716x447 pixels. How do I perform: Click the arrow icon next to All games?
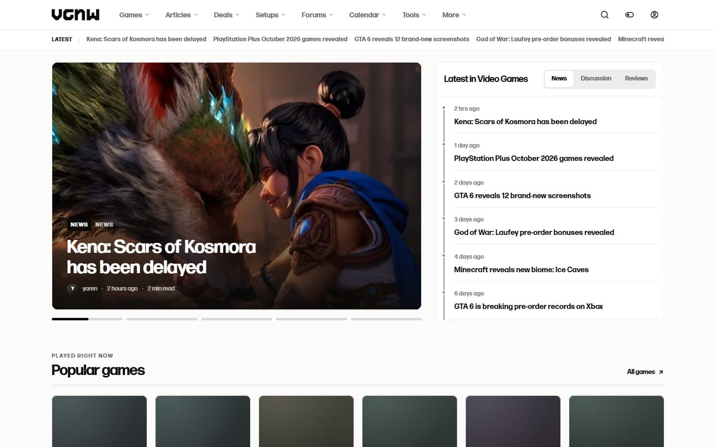pyautogui.click(x=661, y=372)
